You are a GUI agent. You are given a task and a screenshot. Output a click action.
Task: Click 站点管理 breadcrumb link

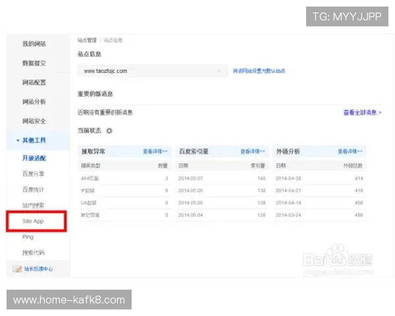tap(87, 40)
